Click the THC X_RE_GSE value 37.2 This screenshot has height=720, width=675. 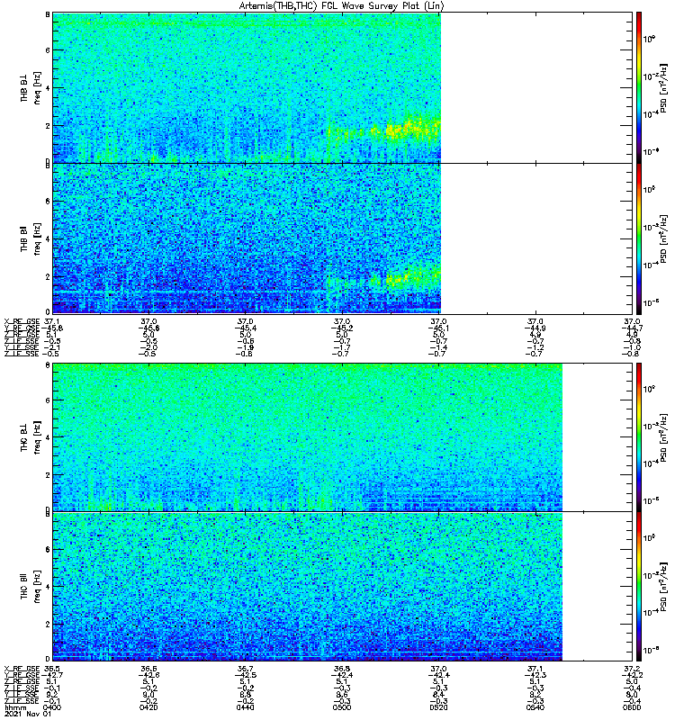632,669
